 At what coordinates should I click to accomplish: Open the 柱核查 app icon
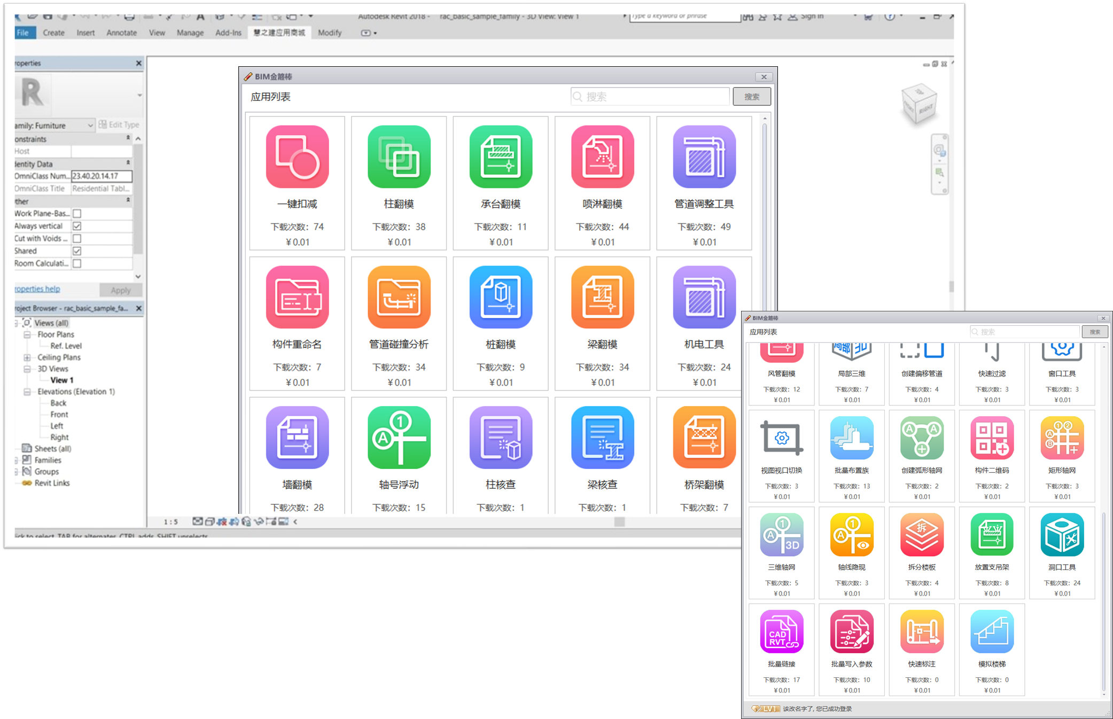pos(501,437)
